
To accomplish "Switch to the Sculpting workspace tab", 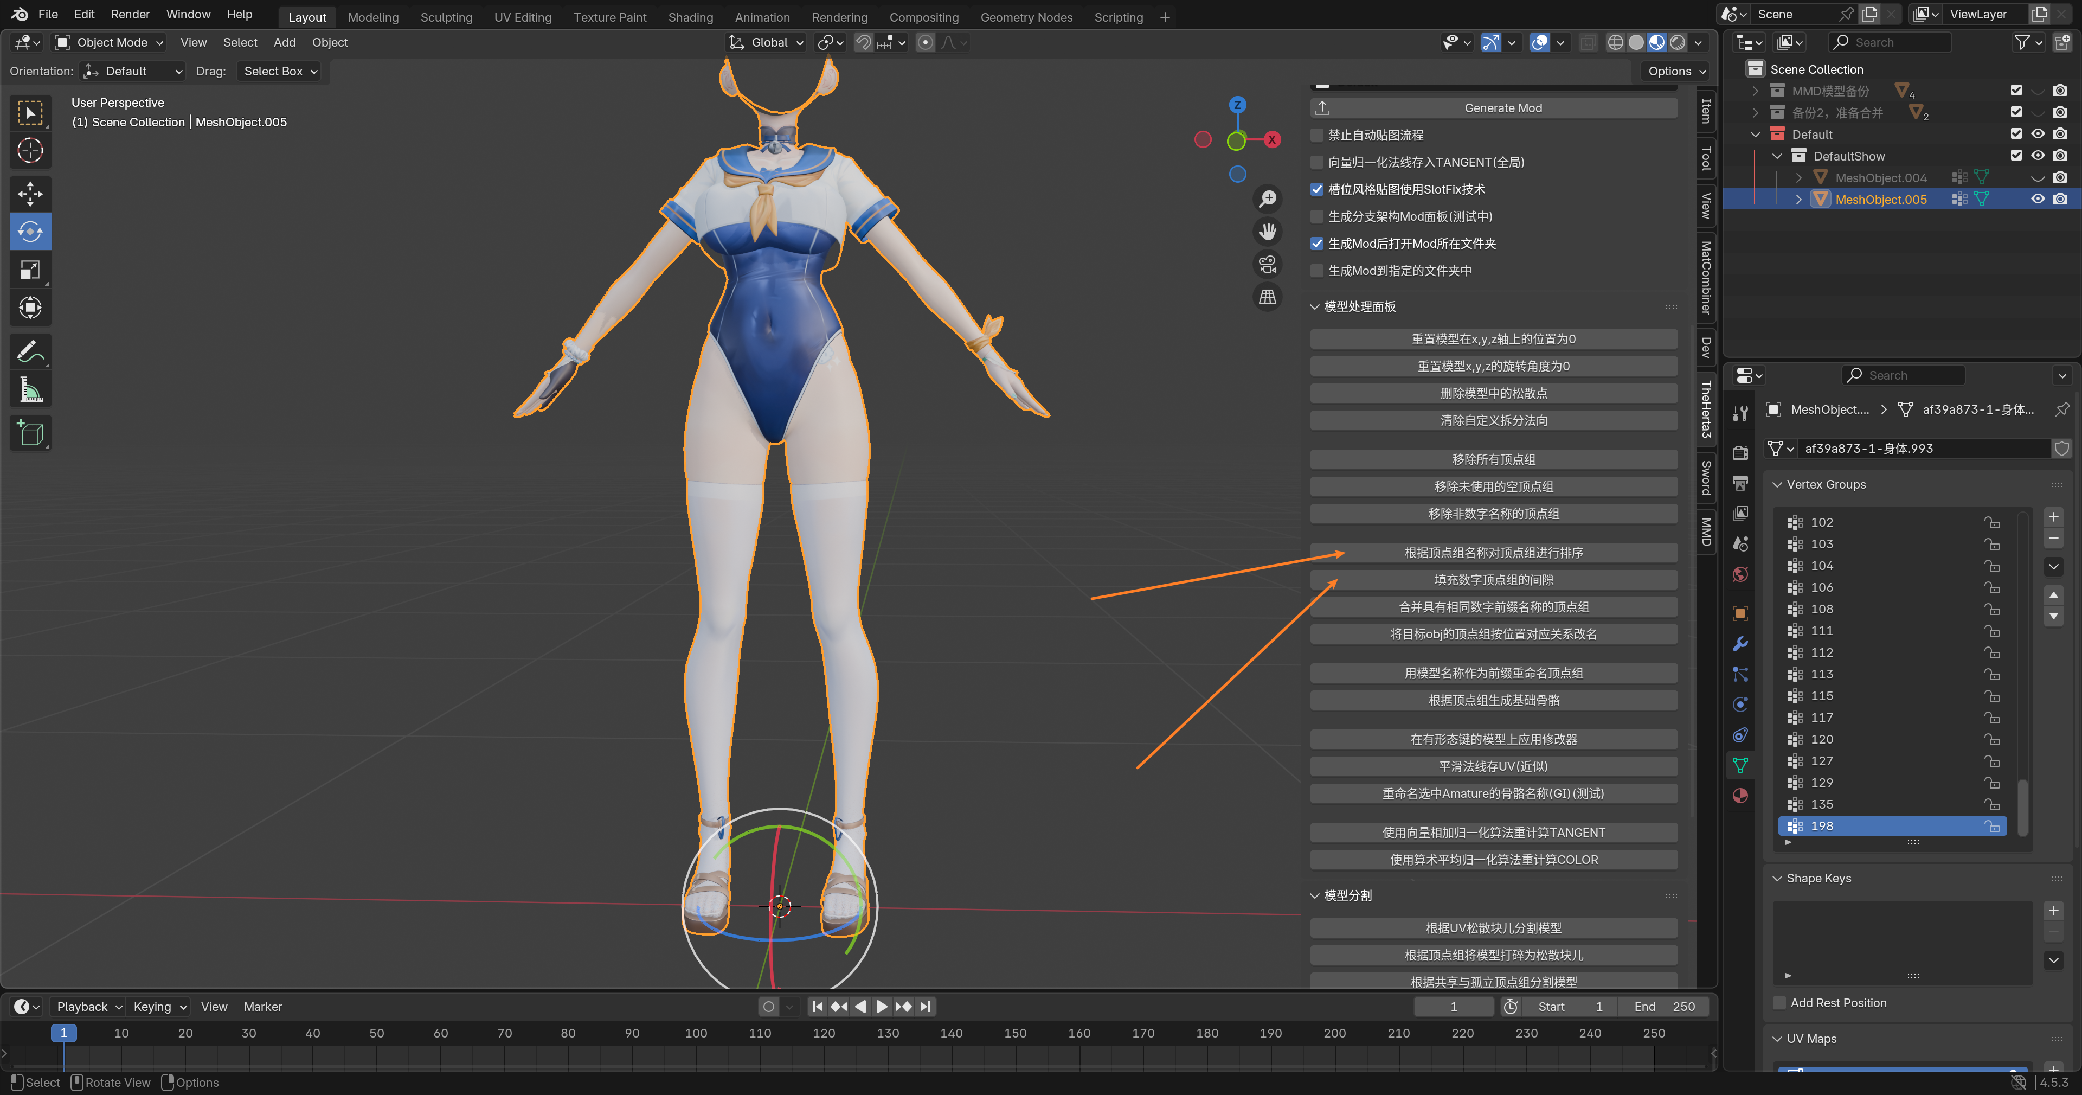I will 446,17.
